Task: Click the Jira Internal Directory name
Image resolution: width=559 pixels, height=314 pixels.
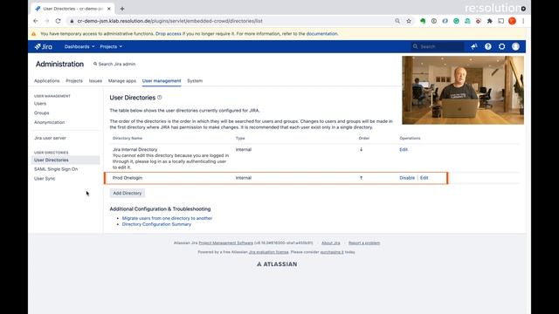Action: 135,149
